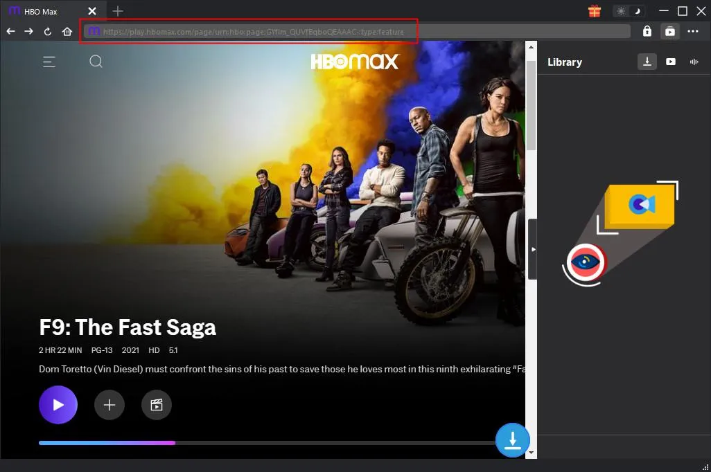Open the three-dots more options menu
Screen dimensions: 711x472
click(693, 31)
